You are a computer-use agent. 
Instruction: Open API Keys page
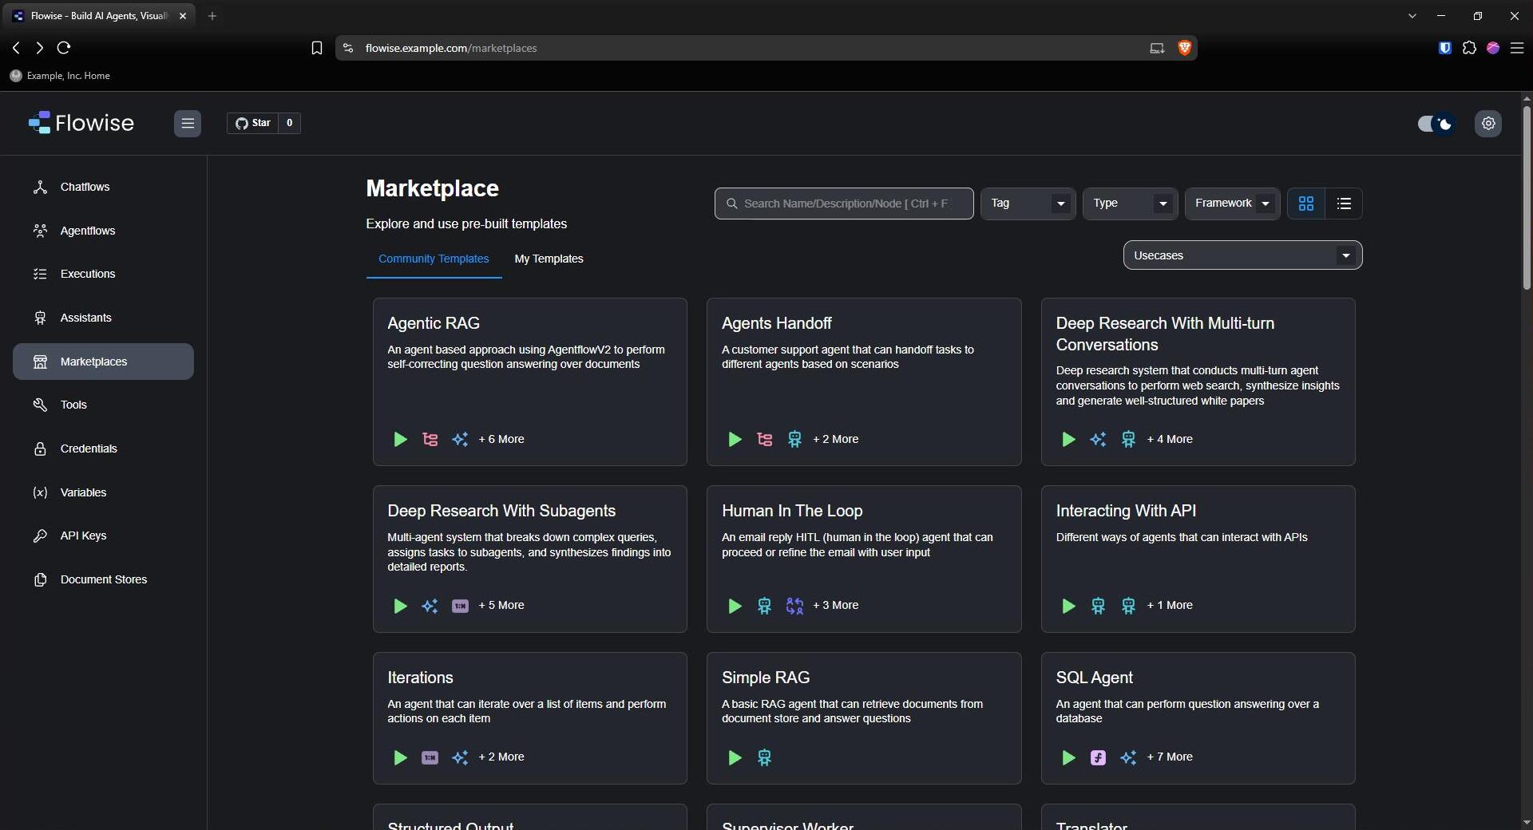tap(103, 536)
